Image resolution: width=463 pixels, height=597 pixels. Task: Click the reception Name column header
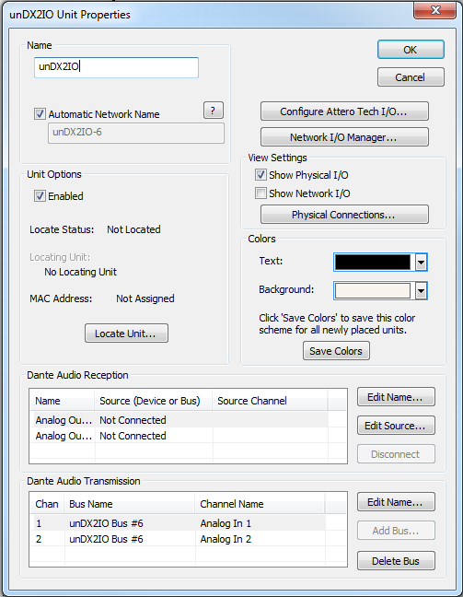pyautogui.click(x=63, y=401)
